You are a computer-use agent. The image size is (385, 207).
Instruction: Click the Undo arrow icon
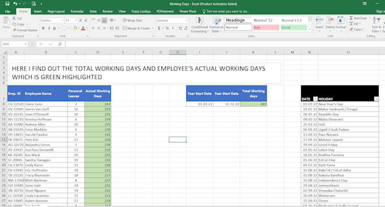tap(15, 4)
